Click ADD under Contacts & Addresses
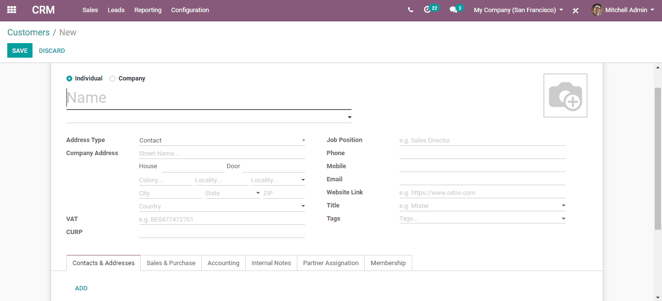 pyautogui.click(x=81, y=288)
